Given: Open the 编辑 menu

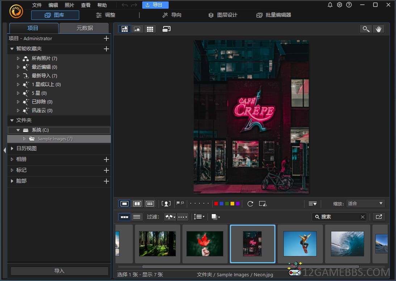Looking at the screenshot, I should [x=53, y=5].
